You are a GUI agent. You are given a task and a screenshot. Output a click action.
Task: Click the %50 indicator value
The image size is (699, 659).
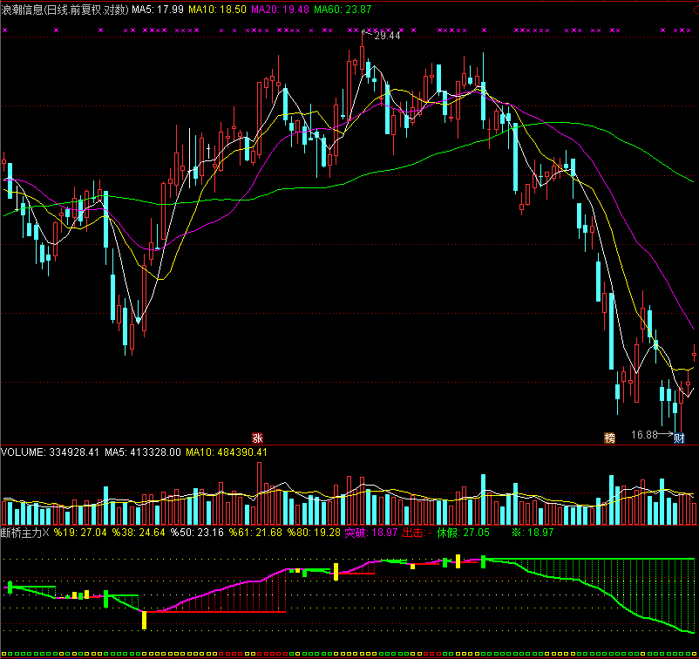click(x=197, y=531)
